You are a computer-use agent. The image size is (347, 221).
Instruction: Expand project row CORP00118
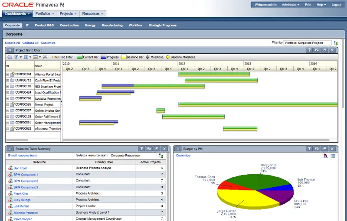tap(7, 86)
